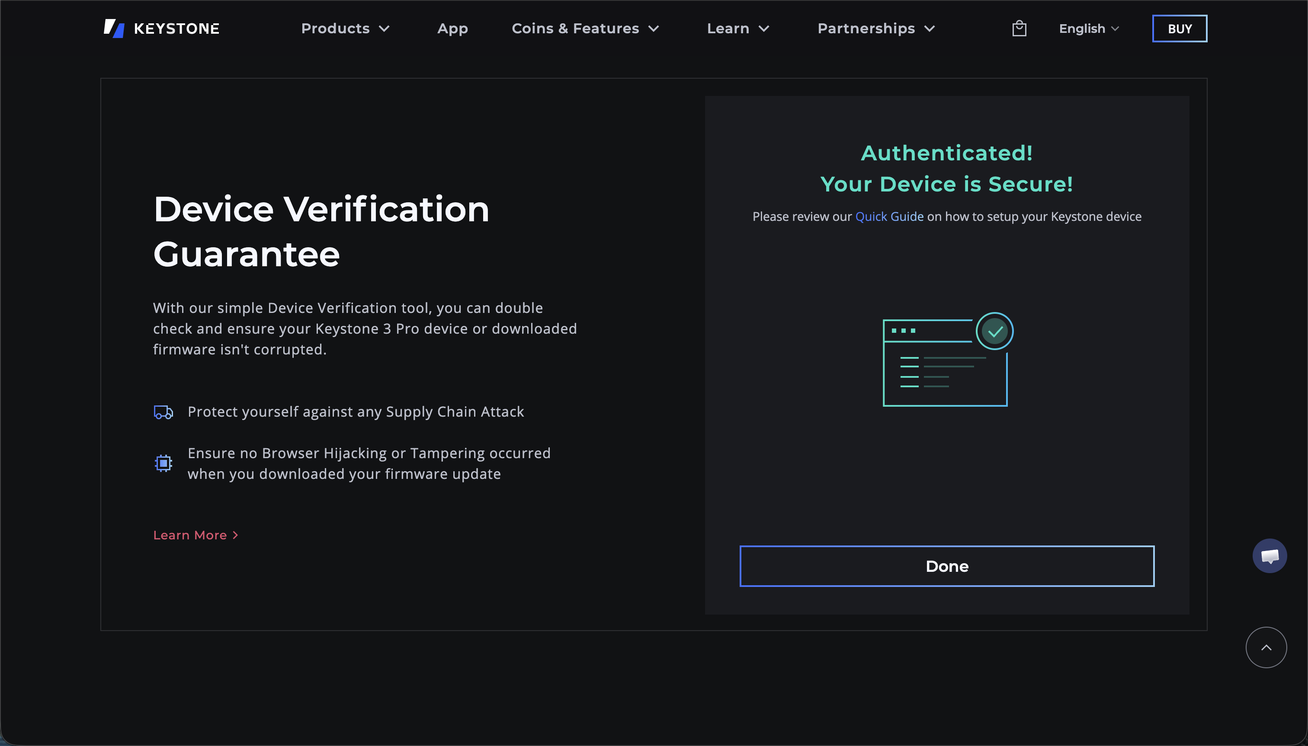Image resolution: width=1308 pixels, height=746 pixels.
Task: Expand the Products menu
Action: click(x=345, y=29)
